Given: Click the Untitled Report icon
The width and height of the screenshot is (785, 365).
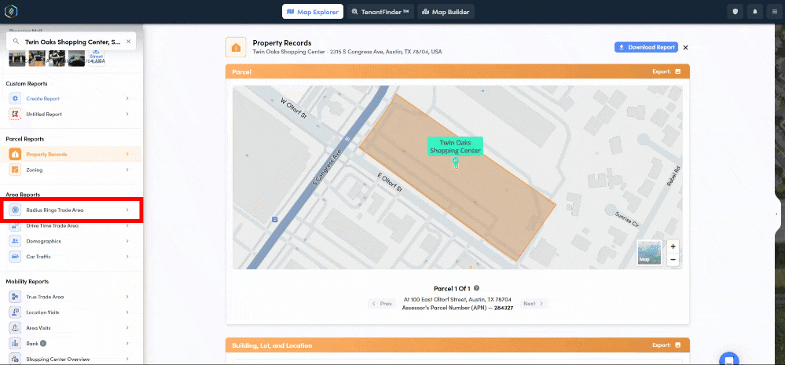Looking at the screenshot, I should (16, 115).
